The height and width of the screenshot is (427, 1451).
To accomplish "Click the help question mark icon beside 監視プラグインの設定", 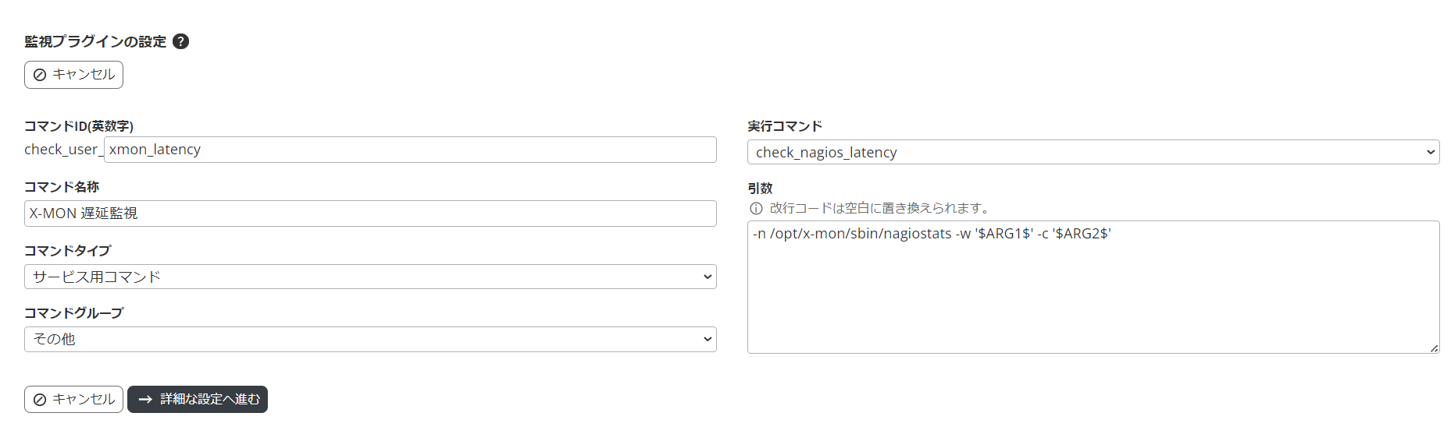I will [180, 42].
